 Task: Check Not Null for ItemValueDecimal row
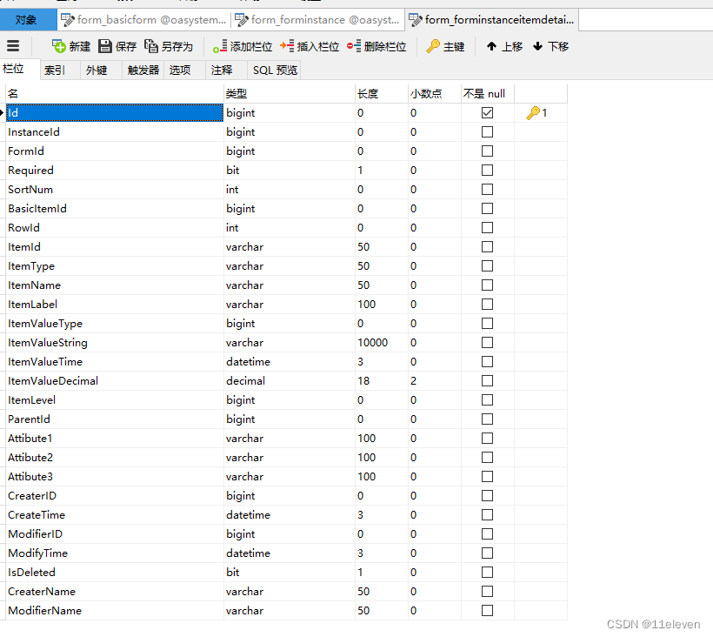pos(487,381)
